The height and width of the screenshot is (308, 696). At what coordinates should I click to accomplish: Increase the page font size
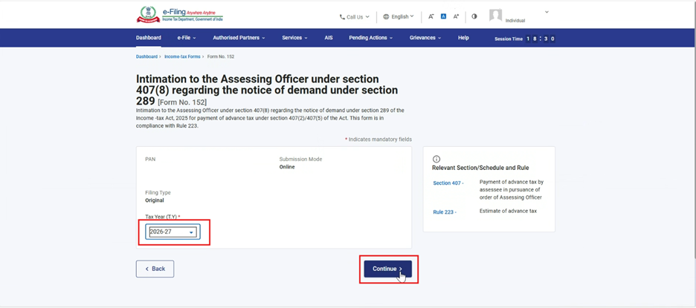point(456,16)
